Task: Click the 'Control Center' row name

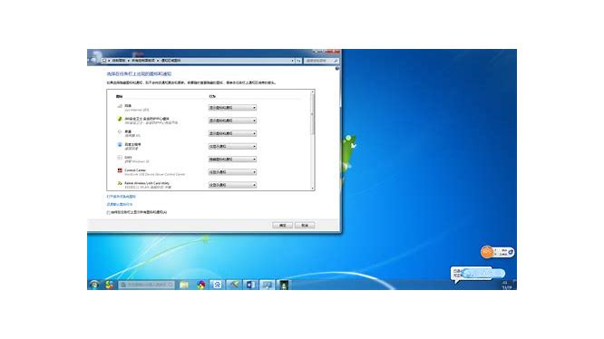Action: 135,170
